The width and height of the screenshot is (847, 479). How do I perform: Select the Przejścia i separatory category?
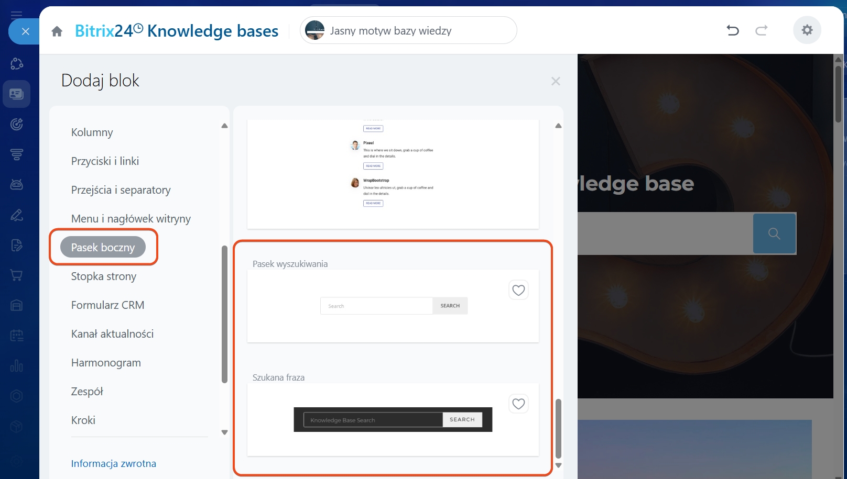pos(121,190)
